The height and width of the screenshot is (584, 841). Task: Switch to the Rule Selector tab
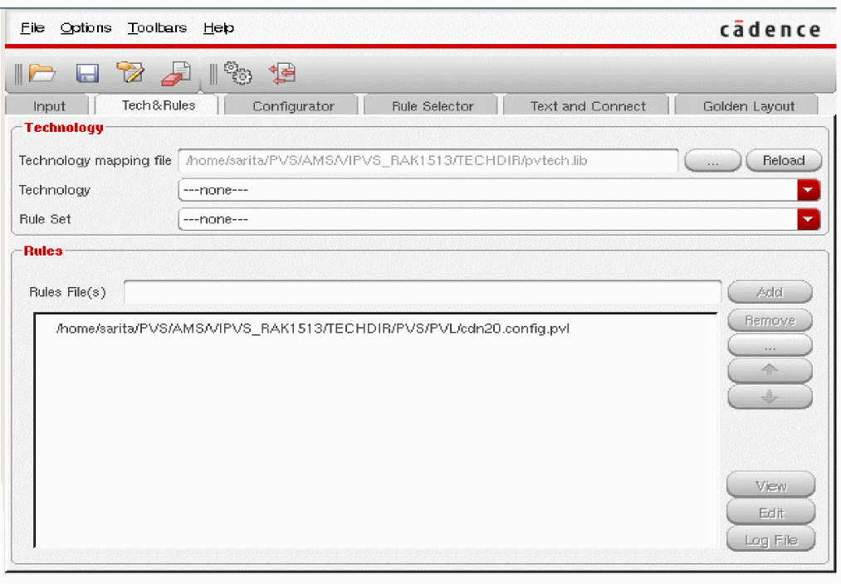432,106
